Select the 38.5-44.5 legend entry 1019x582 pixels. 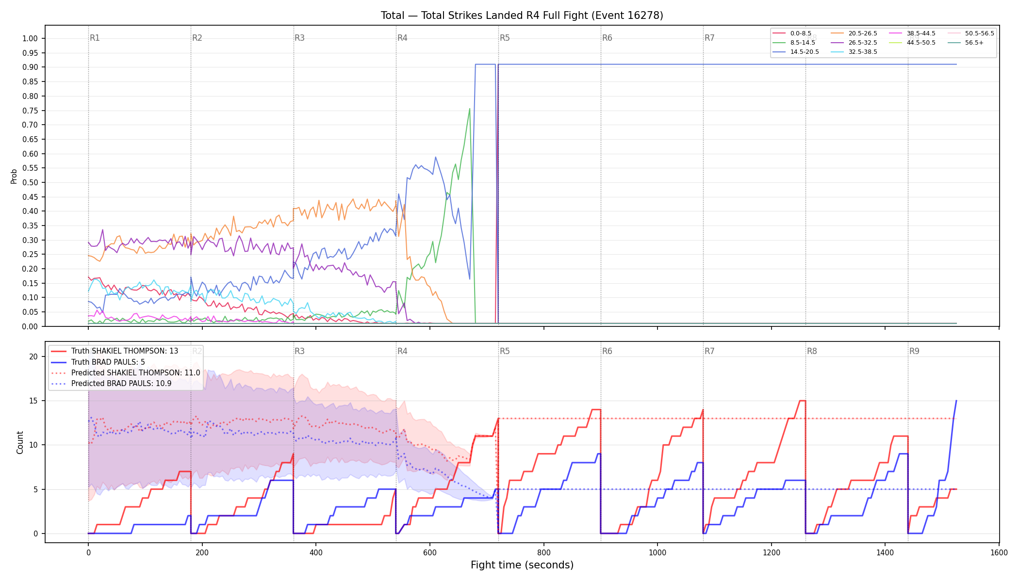(x=912, y=33)
